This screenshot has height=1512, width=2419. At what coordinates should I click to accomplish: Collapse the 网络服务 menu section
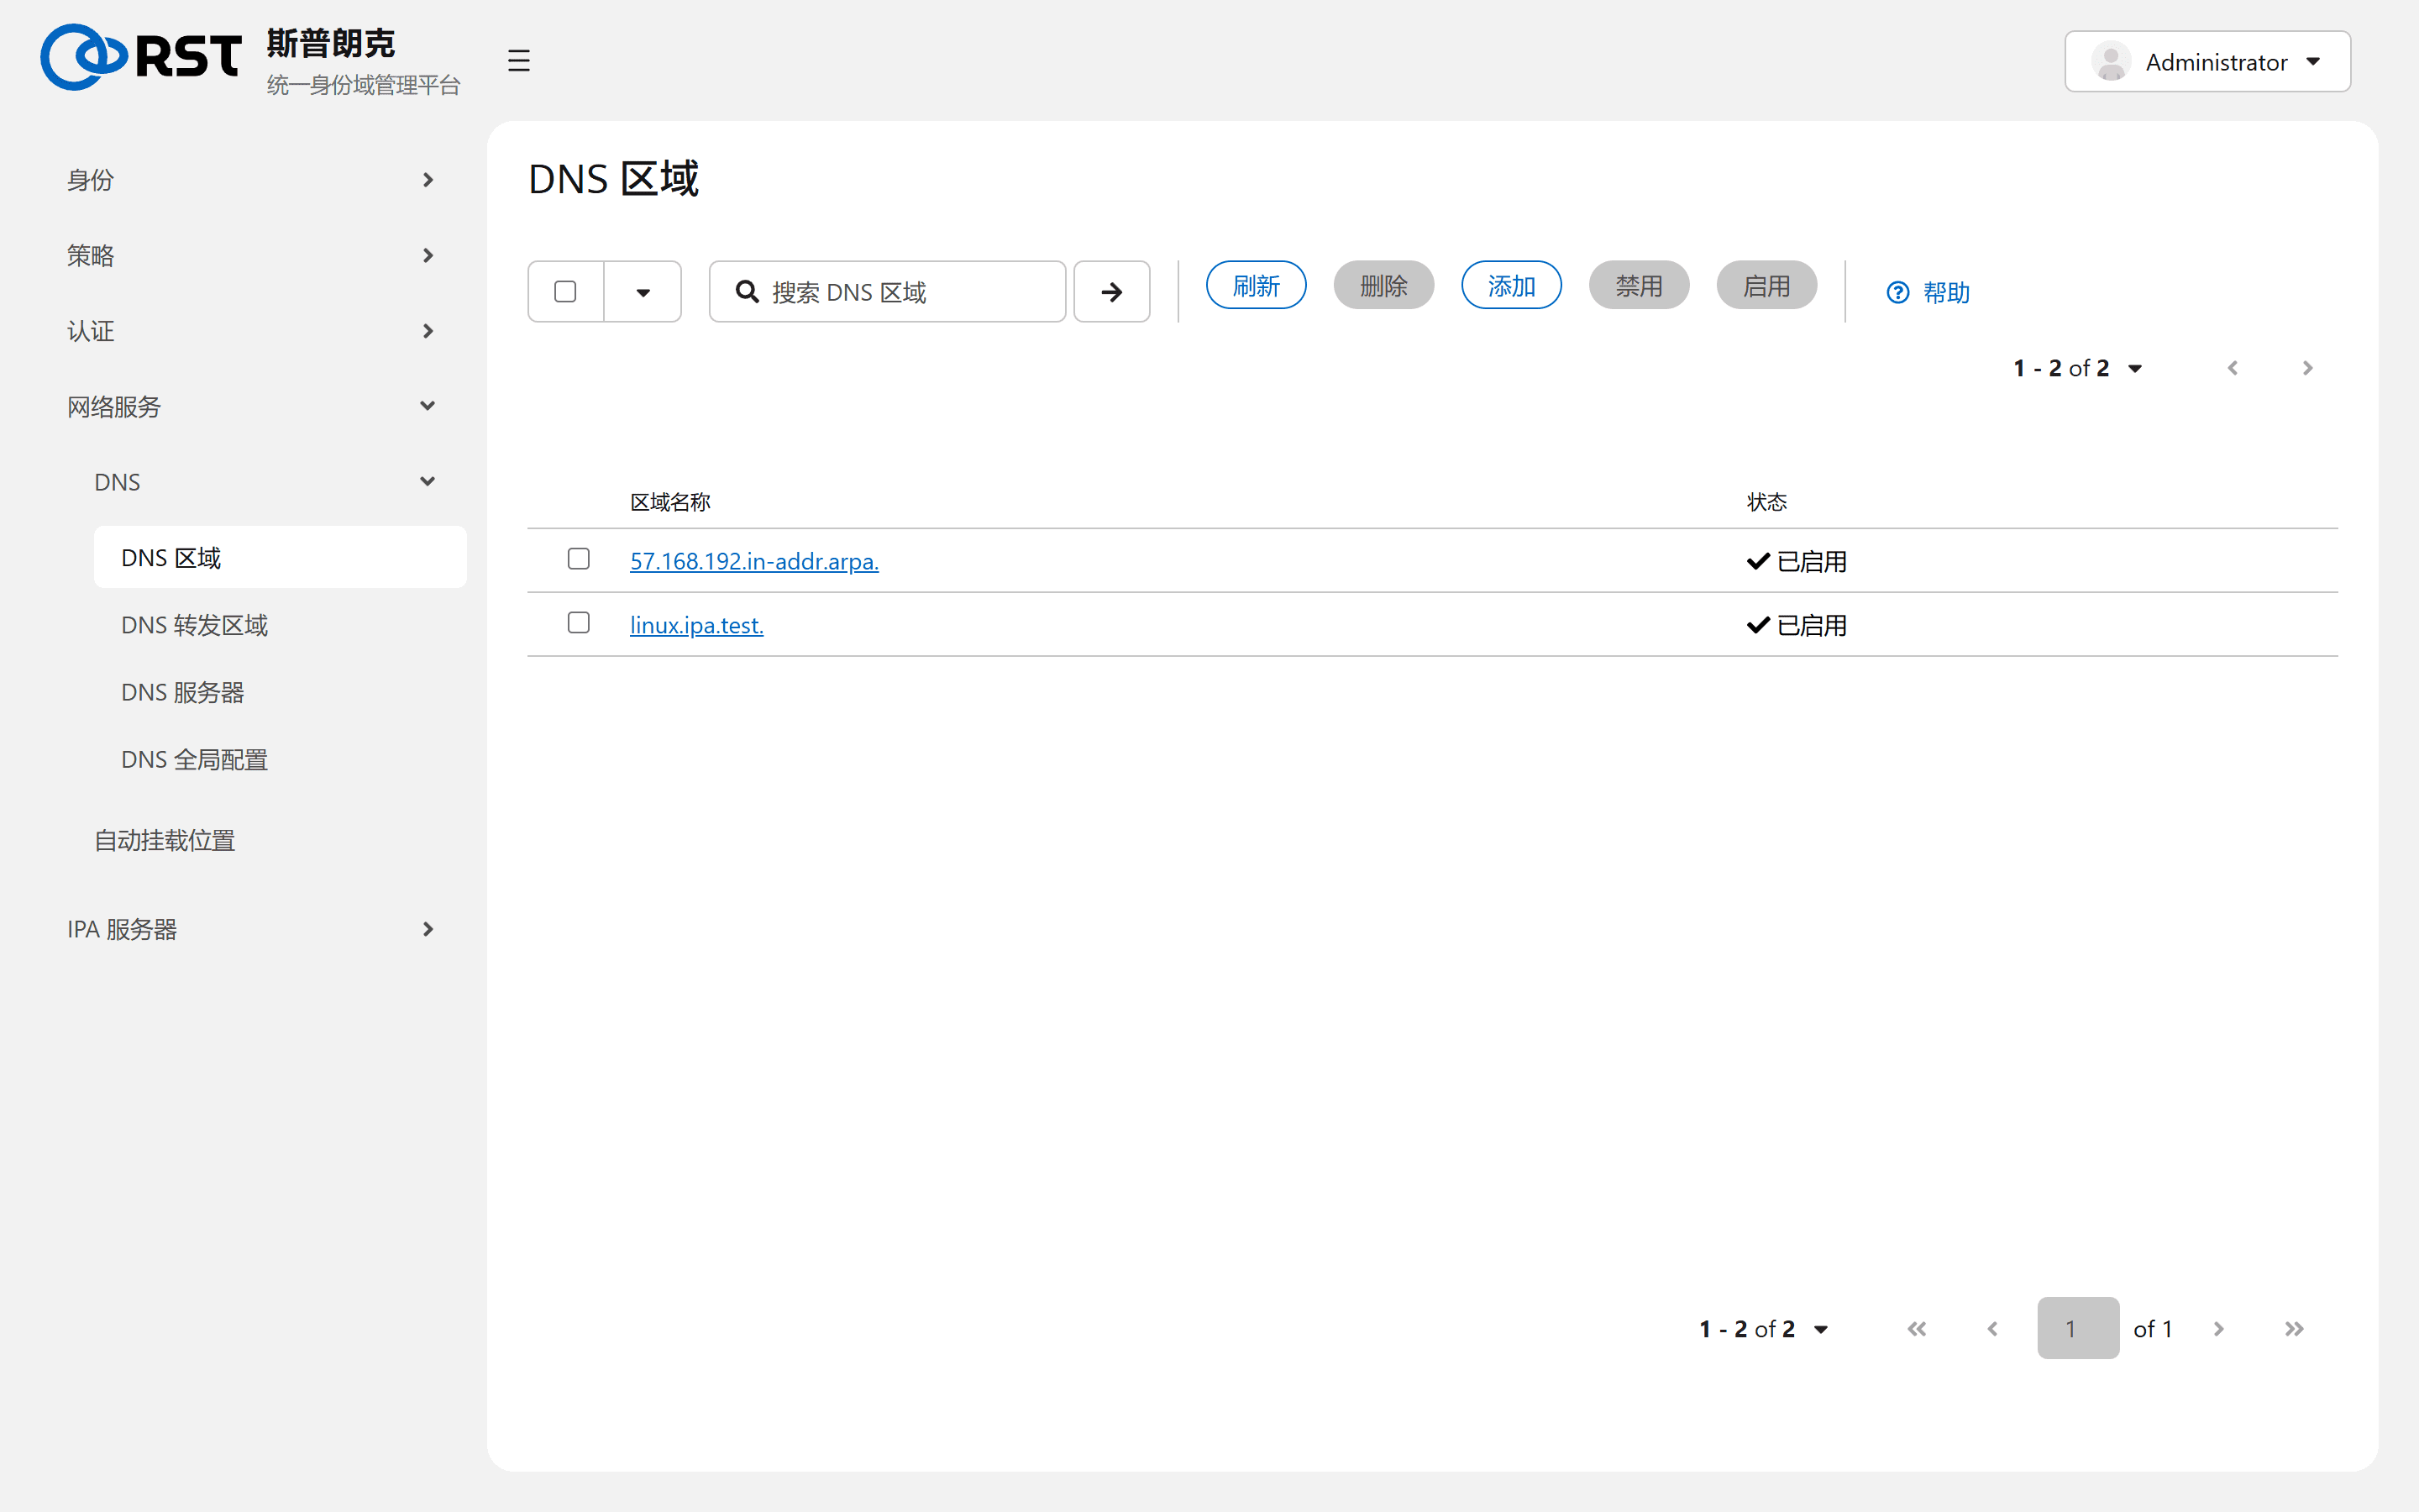pos(250,407)
